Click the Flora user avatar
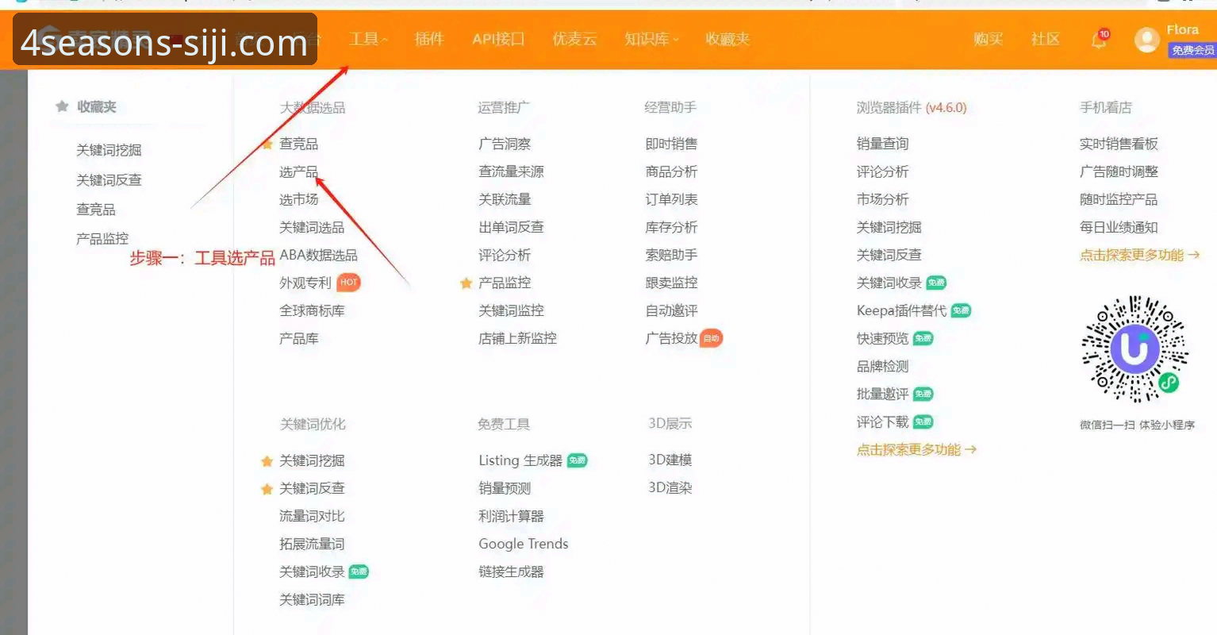The width and height of the screenshot is (1217, 635). [x=1146, y=40]
